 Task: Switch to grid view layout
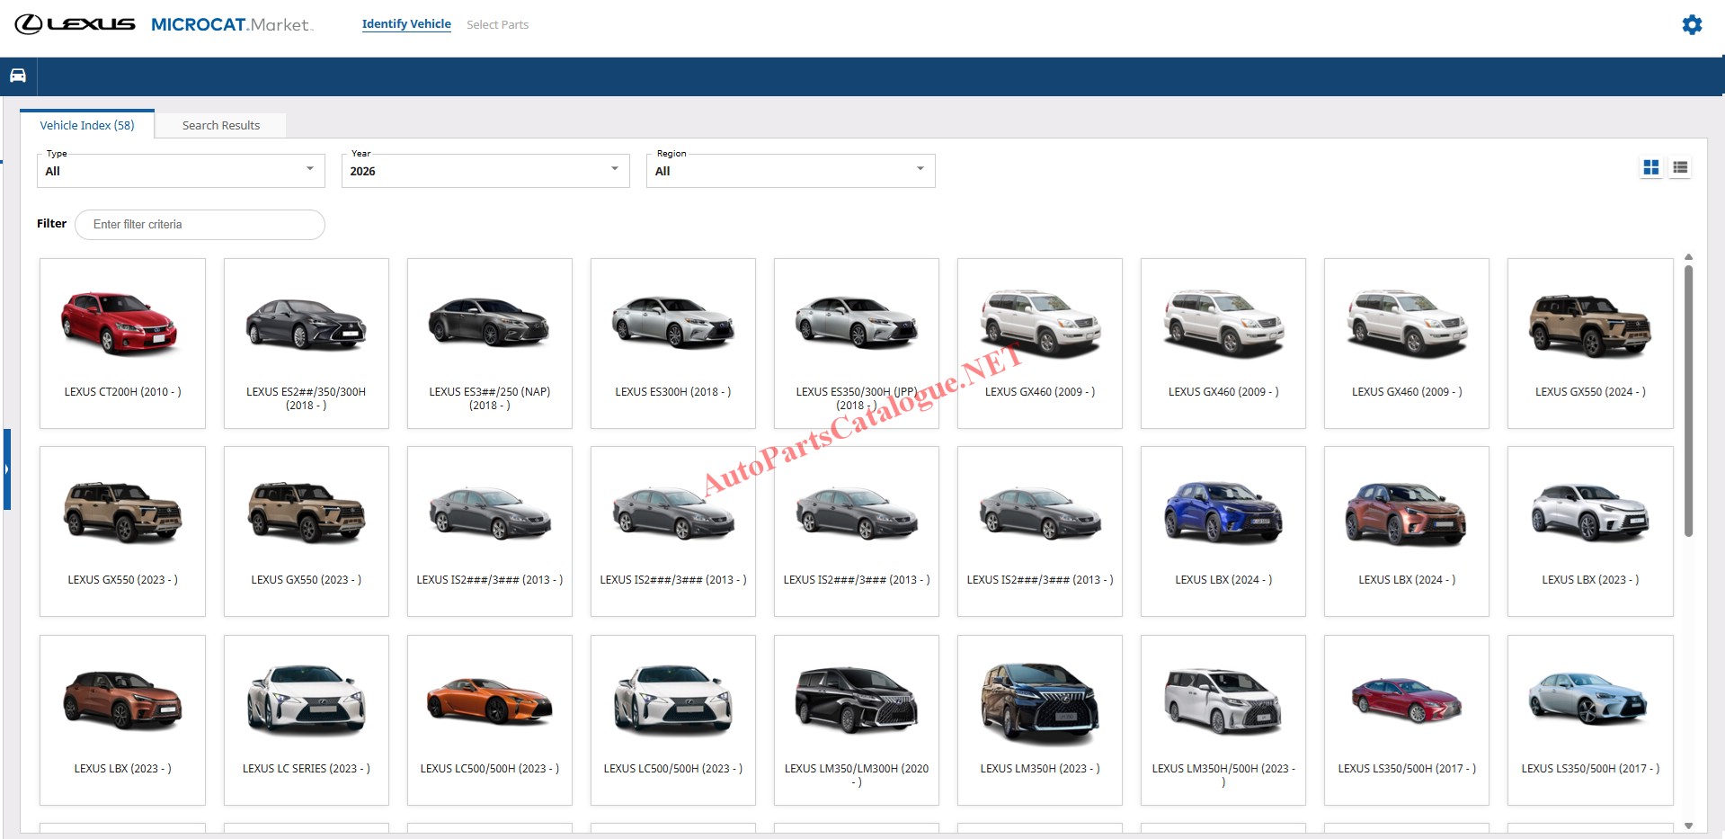1650,167
